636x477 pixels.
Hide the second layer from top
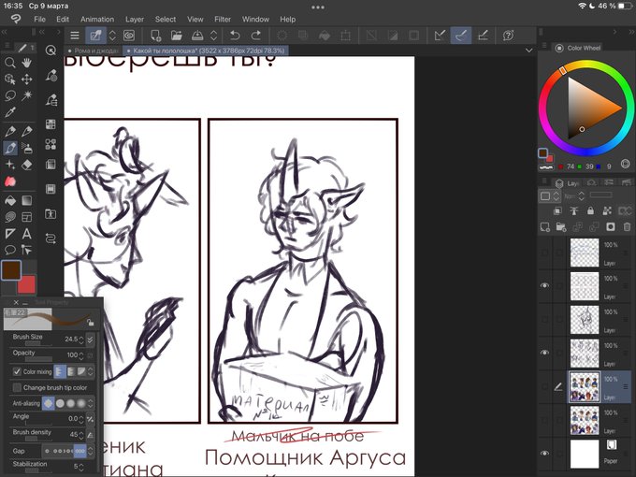[x=544, y=285]
